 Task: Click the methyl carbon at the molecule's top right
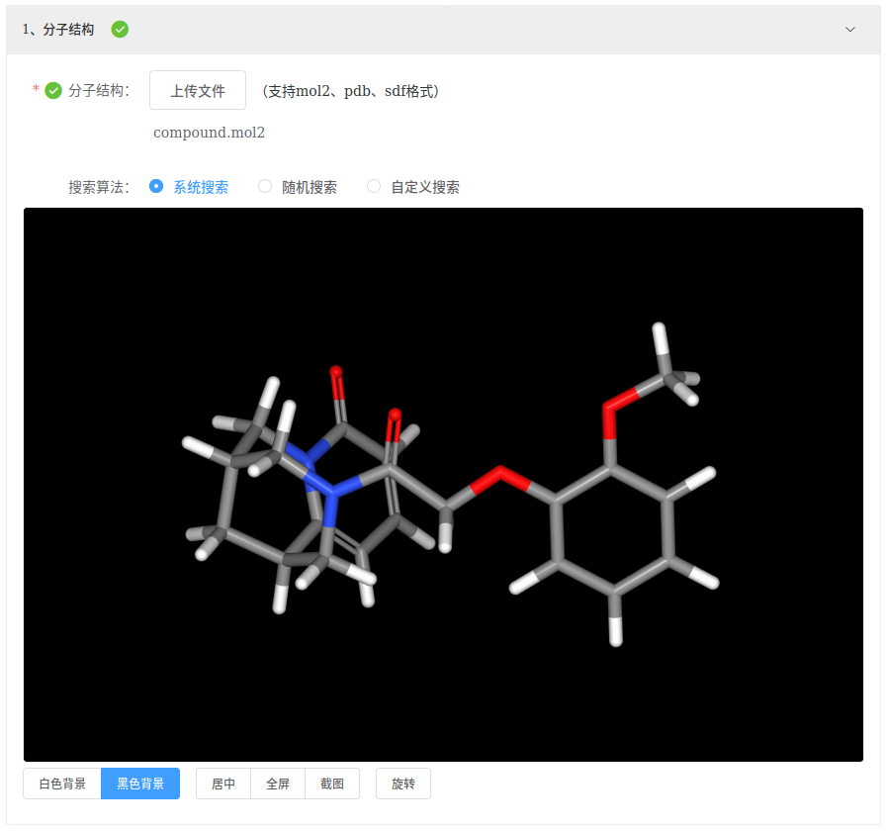[667, 374]
